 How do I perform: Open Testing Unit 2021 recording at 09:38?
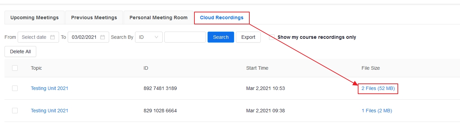pos(49,111)
